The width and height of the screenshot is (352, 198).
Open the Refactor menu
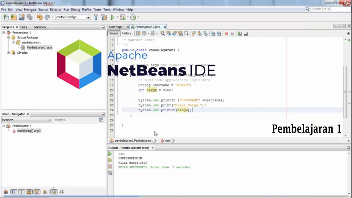56,9
